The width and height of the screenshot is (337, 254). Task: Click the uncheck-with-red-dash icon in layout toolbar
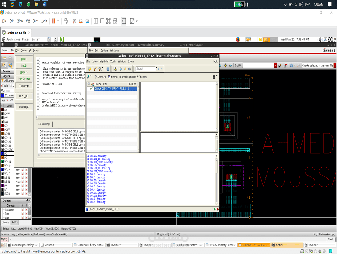(x=285, y=65)
